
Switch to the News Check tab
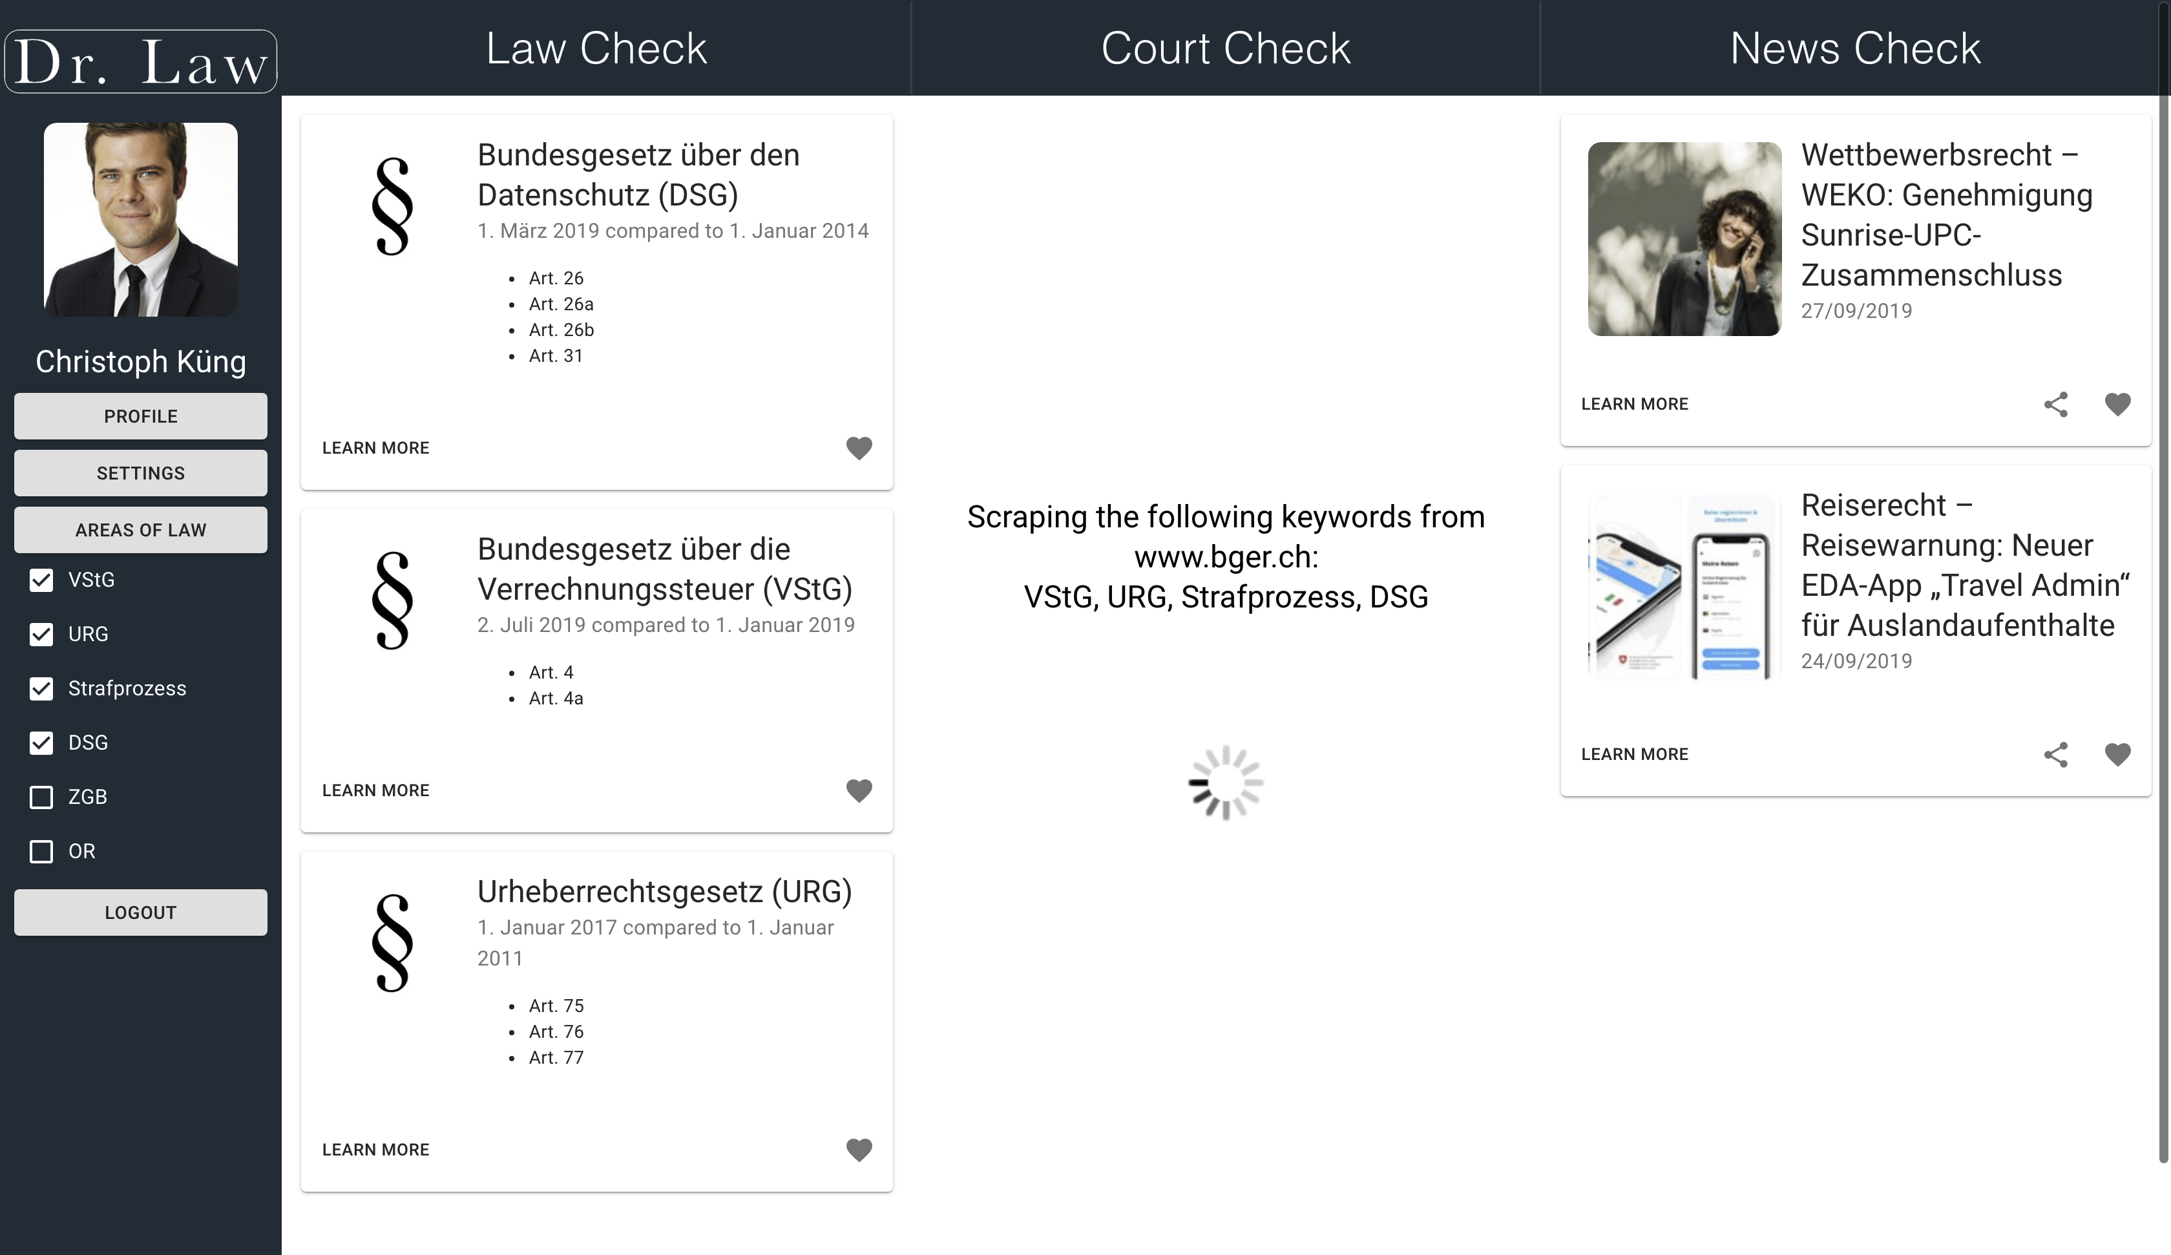[1855, 48]
